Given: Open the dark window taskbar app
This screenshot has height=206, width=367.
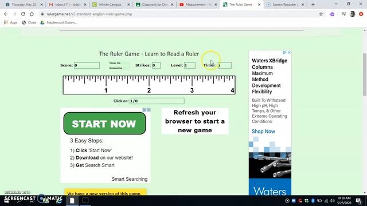Looking at the screenshot, I should point(85,200).
